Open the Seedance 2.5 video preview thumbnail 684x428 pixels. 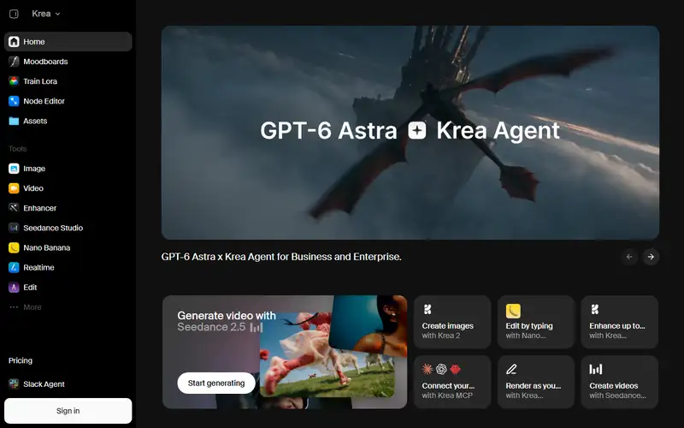tap(327, 354)
